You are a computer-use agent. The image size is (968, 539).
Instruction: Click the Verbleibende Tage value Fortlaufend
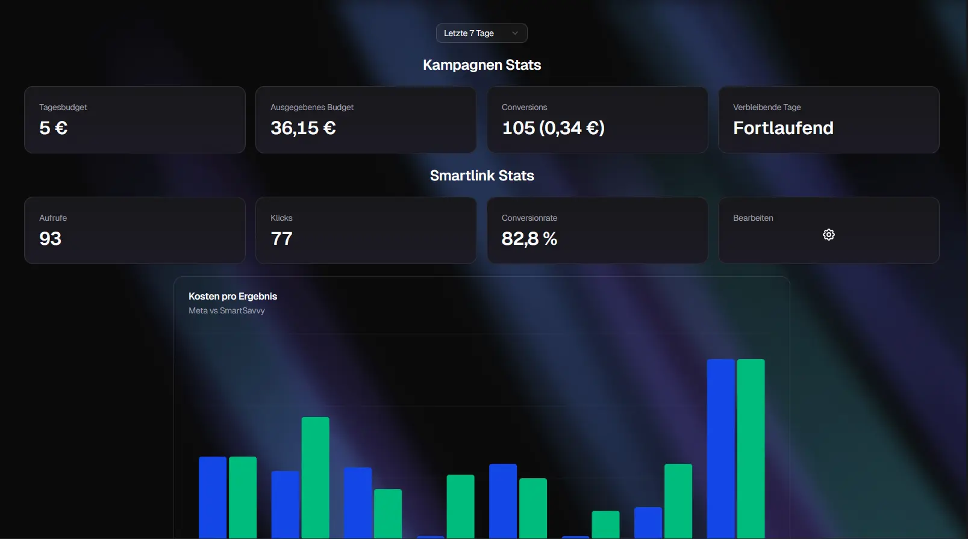[783, 128]
